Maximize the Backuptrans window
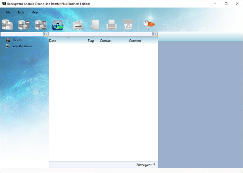This screenshot has height=173, width=243. point(226,4)
